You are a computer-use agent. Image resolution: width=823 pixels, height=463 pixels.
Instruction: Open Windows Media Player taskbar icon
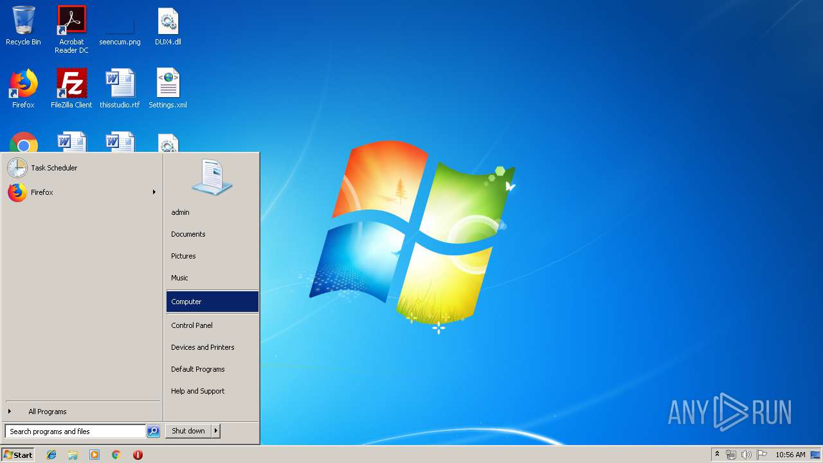[x=95, y=455]
